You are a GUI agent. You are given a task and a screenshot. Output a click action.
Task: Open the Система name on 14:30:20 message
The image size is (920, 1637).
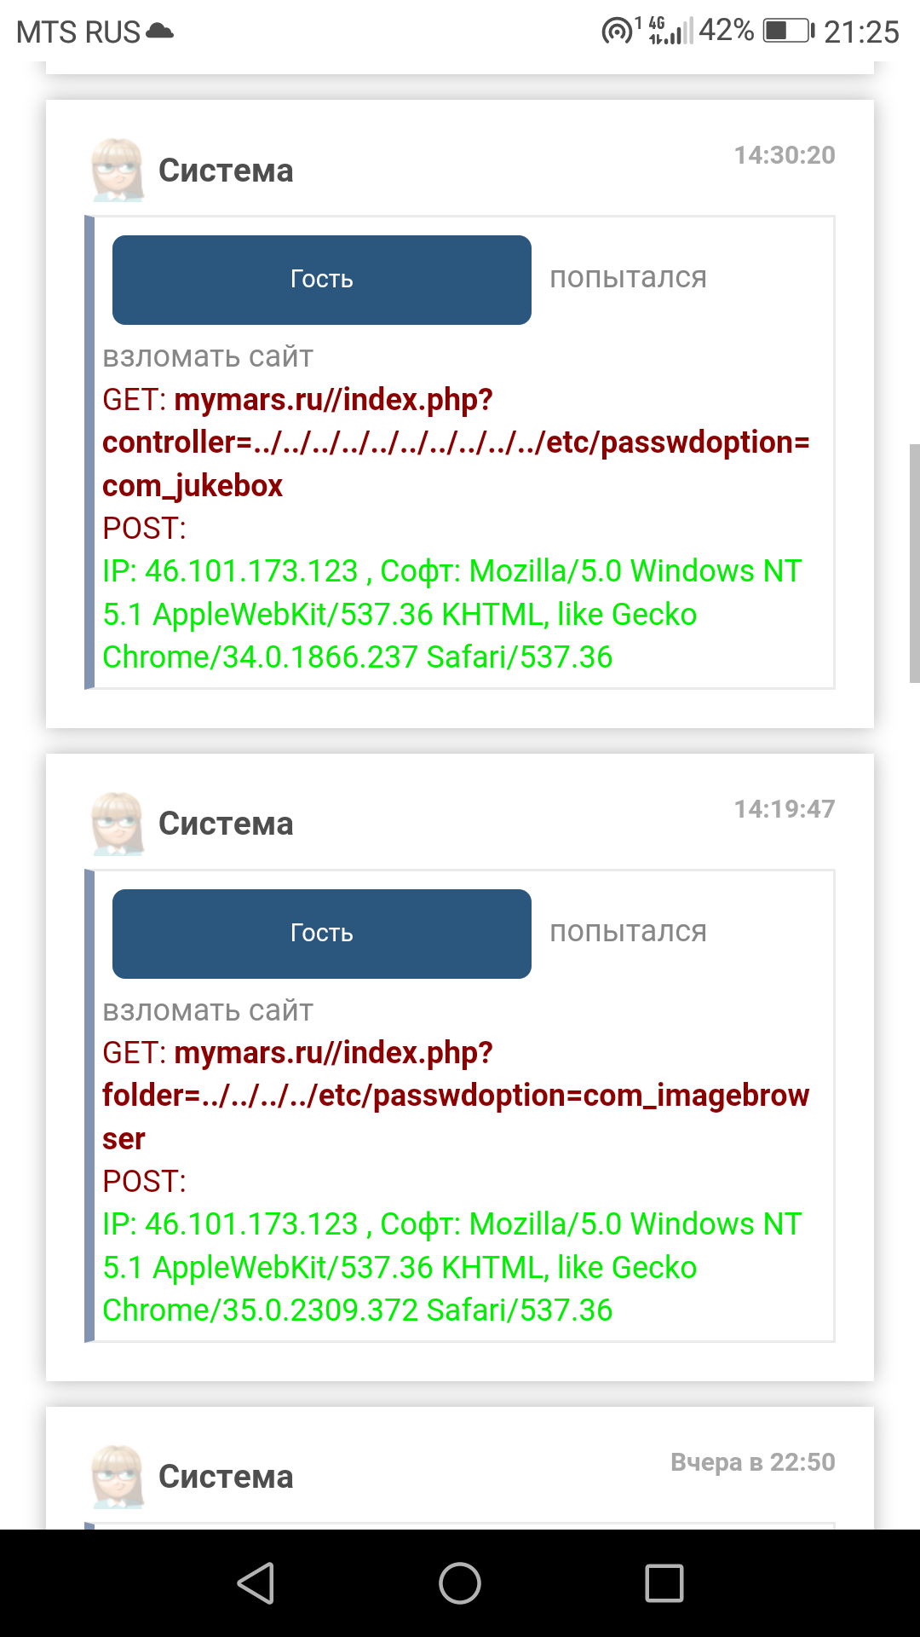(226, 171)
